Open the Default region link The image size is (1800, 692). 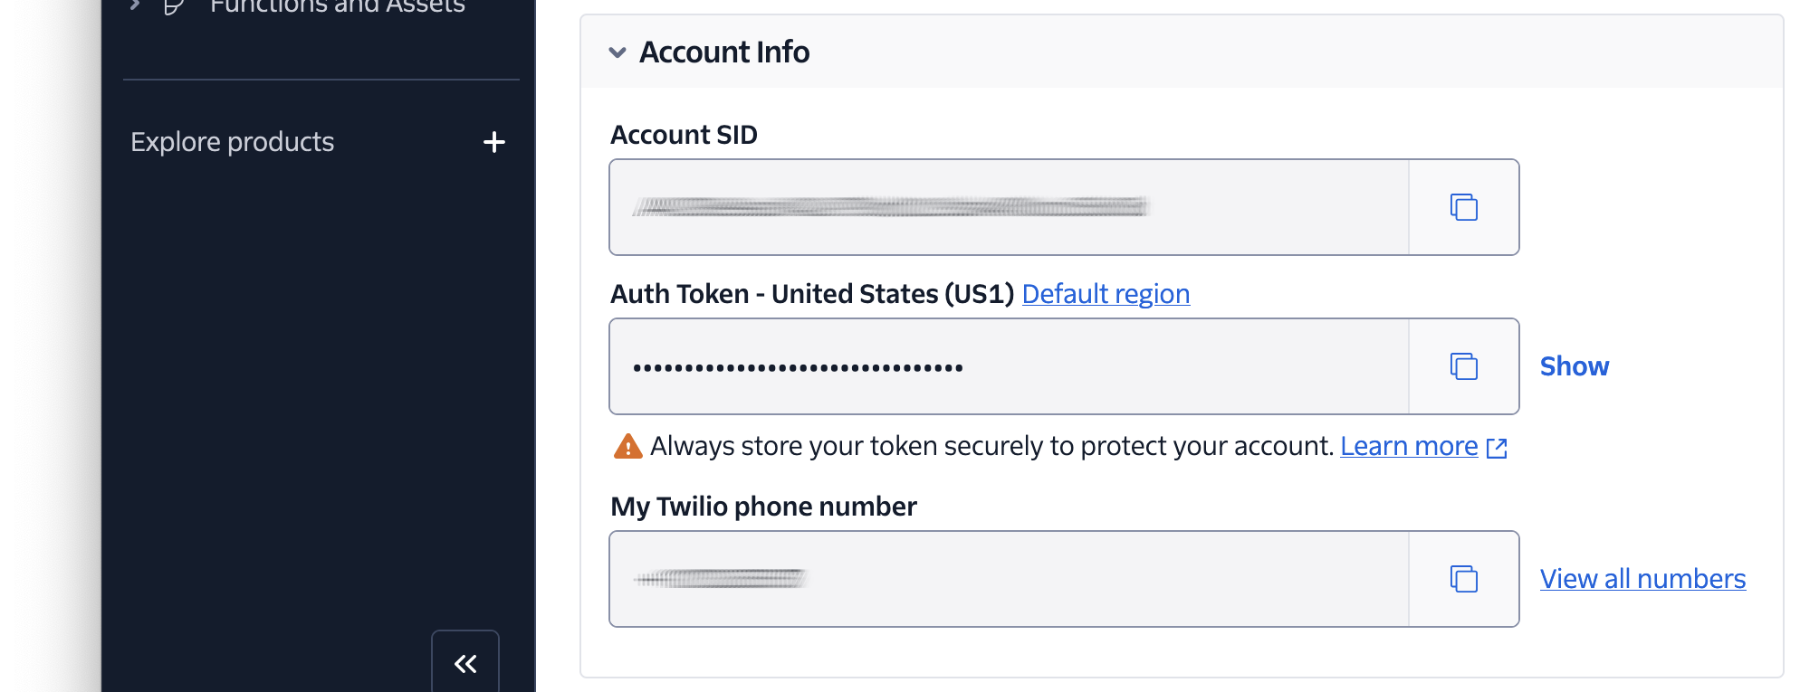click(x=1106, y=293)
